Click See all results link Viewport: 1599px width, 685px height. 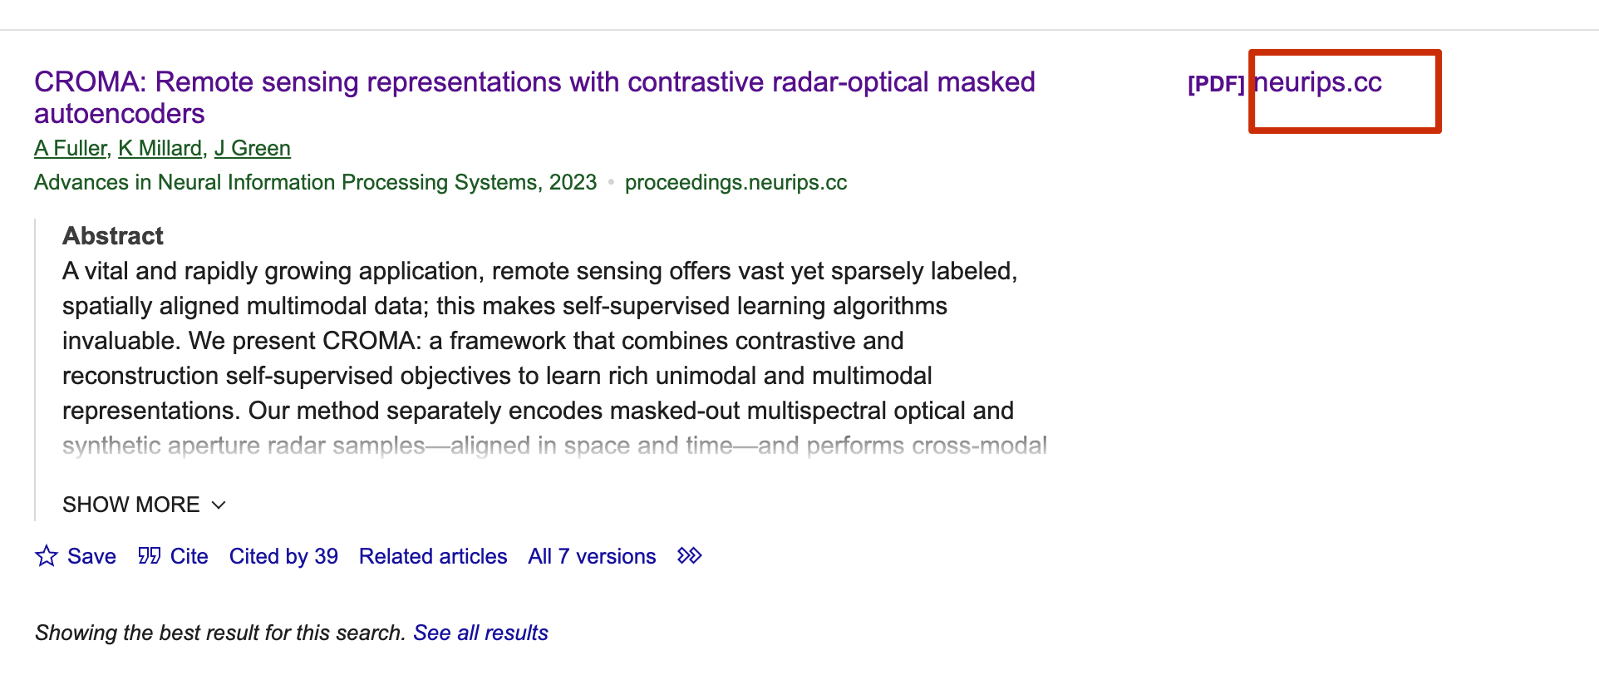[480, 633]
